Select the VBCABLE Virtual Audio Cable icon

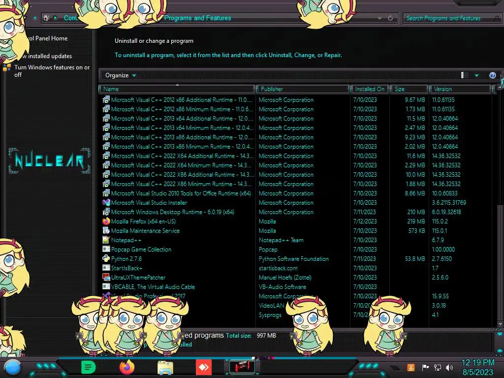click(x=106, y=286)
